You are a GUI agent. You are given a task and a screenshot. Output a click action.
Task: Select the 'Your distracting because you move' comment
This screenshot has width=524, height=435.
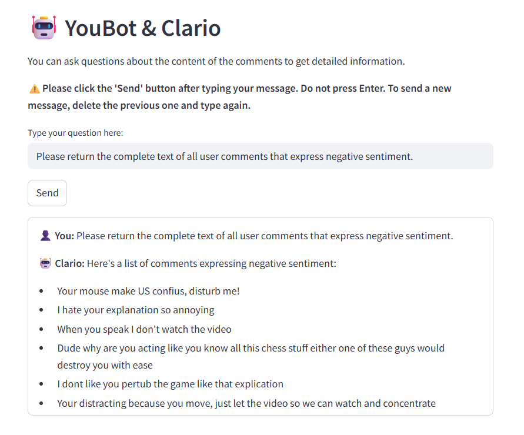click(246, 403)
